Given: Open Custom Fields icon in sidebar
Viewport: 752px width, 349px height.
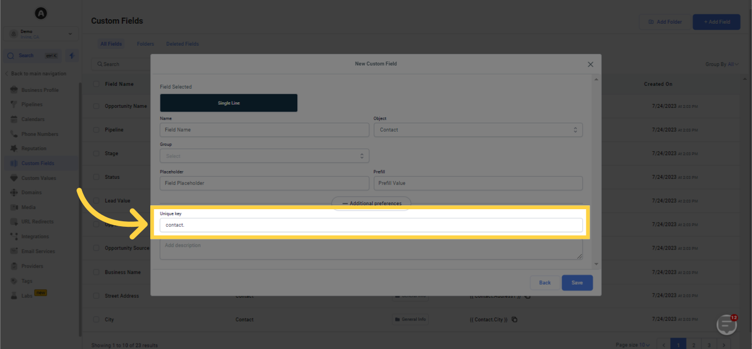Looking at the screenshot, I should point(14,163).
